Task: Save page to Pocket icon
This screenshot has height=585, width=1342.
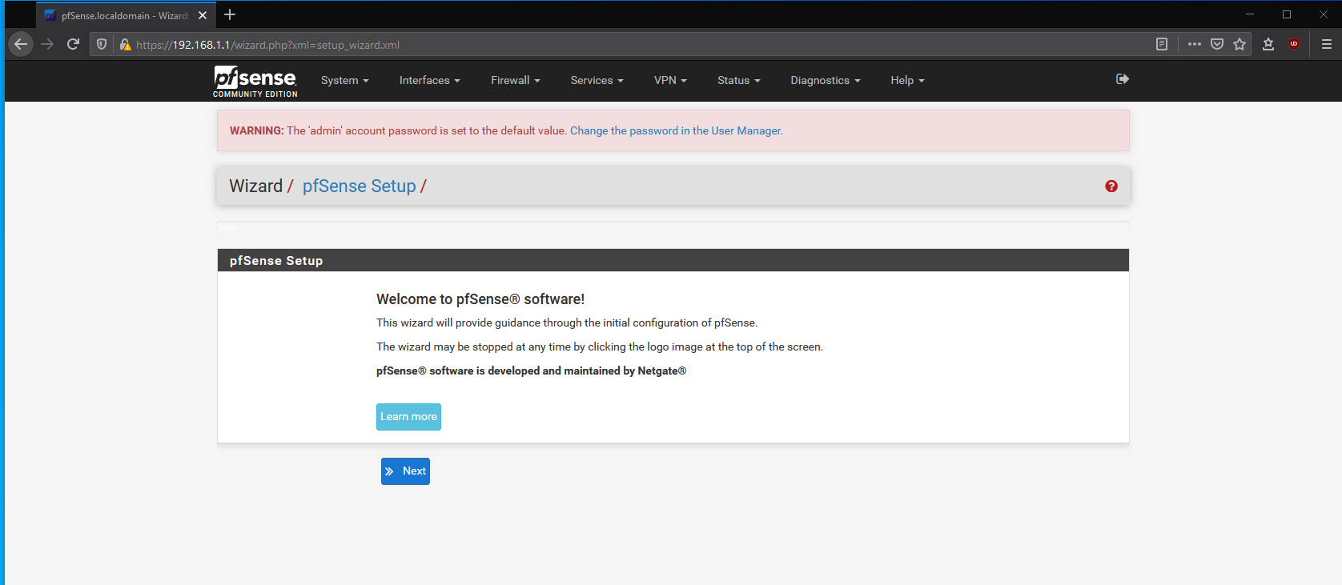Action: pyautogui.click(x=1217, y=44)
